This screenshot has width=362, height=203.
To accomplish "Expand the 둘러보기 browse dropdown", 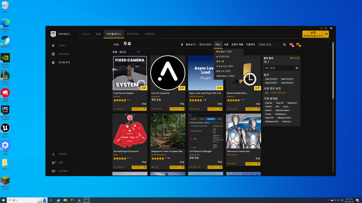I will coord(191,45).
